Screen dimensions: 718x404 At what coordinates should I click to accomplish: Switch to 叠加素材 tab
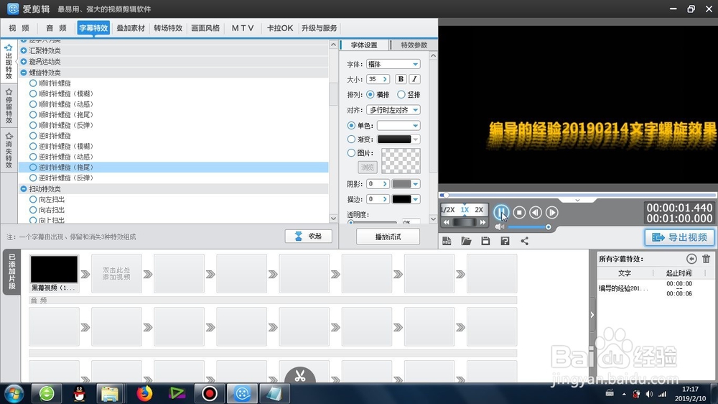131,28
